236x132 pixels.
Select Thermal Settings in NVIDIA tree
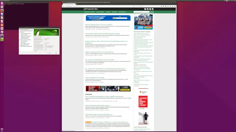tap(24, 41)
